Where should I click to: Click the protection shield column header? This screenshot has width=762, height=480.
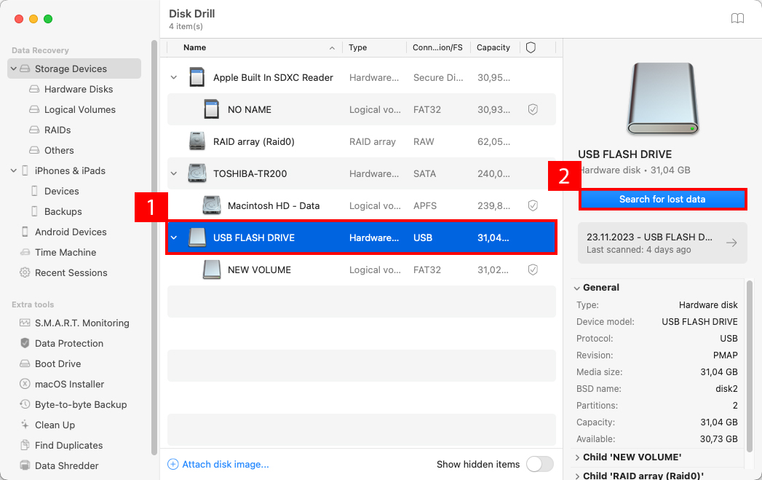tap(531, 47)
